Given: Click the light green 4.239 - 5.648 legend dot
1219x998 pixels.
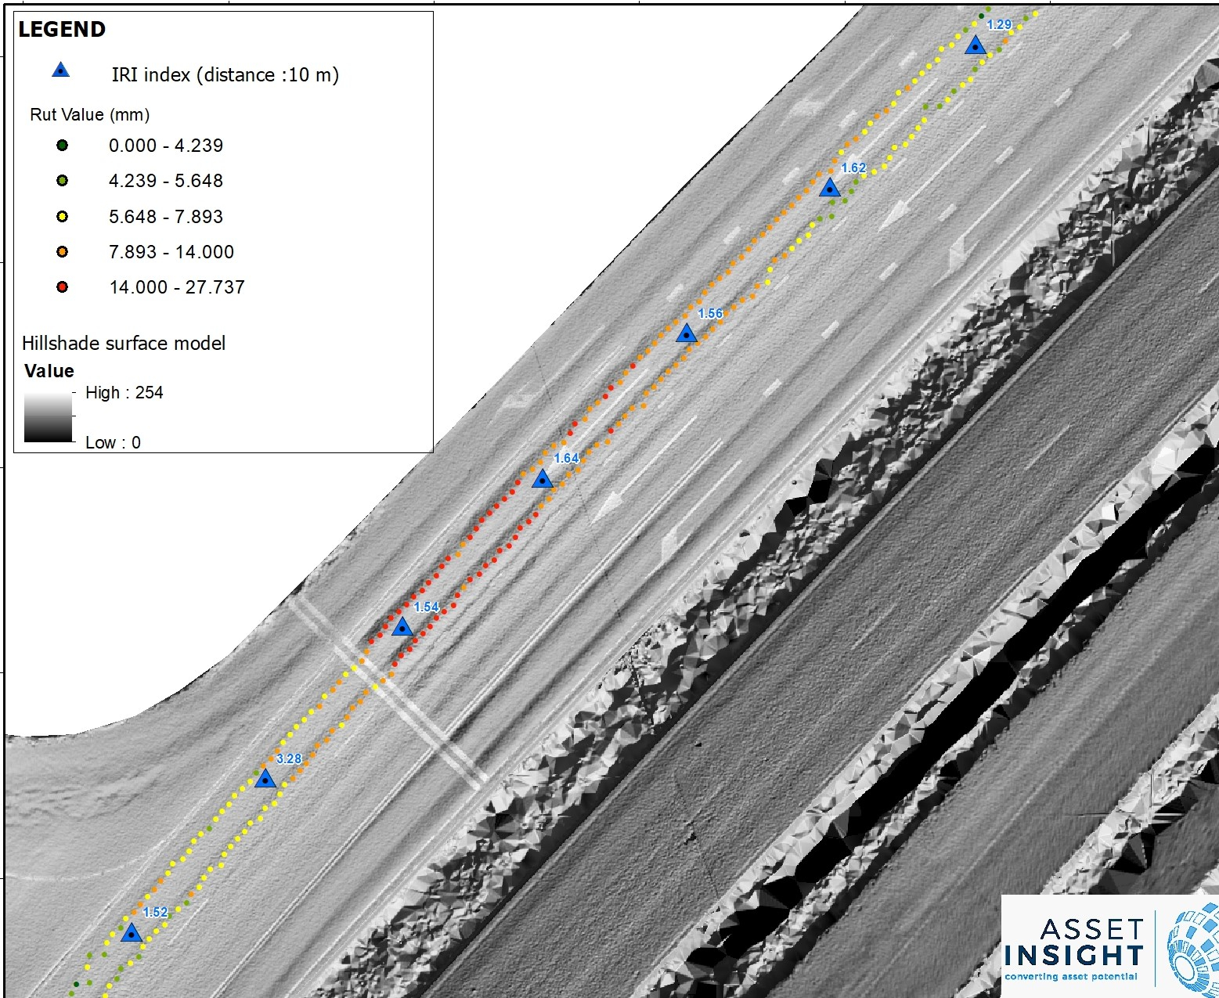Looking at the screenshot, I should 63,181.
